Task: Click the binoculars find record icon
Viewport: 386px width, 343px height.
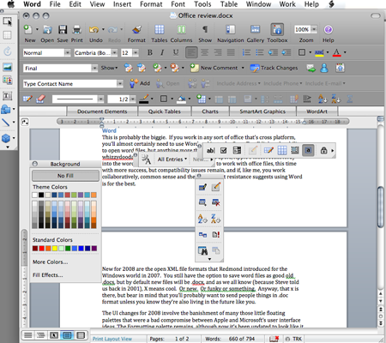Action: click(202, 250)
